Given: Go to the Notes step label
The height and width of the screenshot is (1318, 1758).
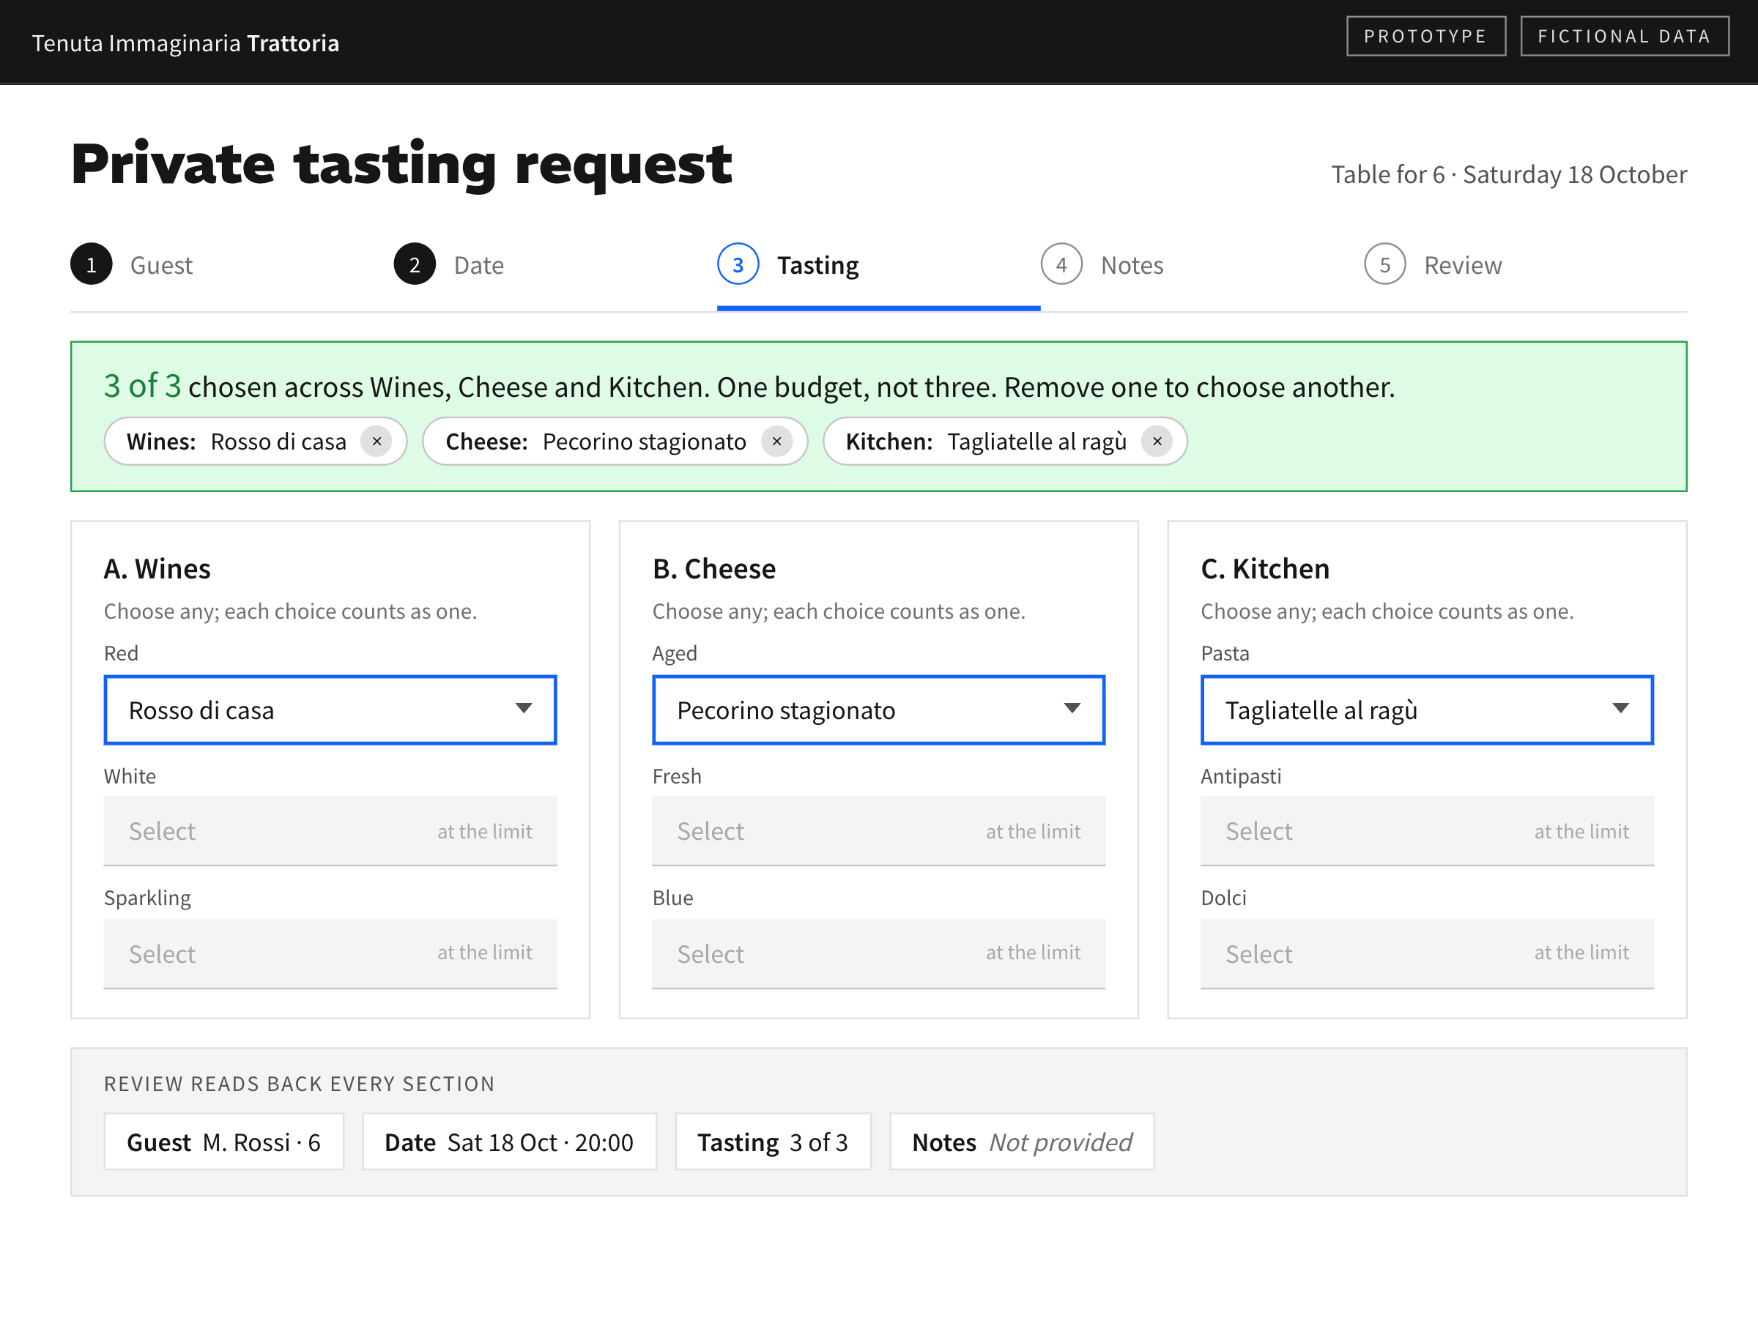Looking at the screenshot, I should click(x=1132, y=265).
